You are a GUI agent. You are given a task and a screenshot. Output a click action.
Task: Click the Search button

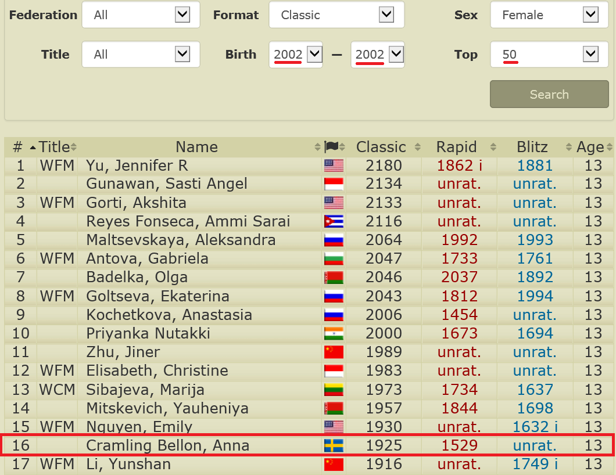549,94
